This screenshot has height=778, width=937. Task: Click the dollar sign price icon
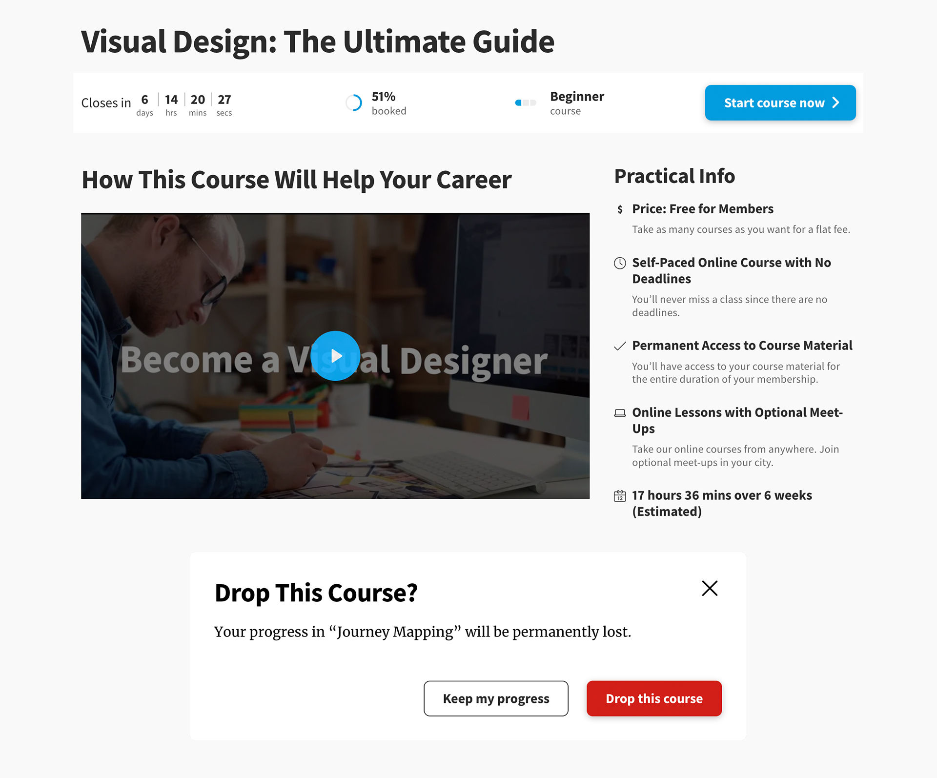(x=619, y=208)
